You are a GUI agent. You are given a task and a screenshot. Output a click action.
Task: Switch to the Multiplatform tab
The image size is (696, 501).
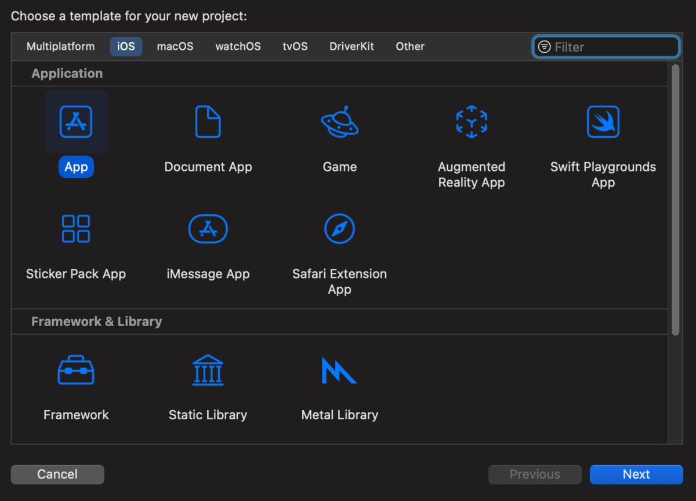point(61,46)
